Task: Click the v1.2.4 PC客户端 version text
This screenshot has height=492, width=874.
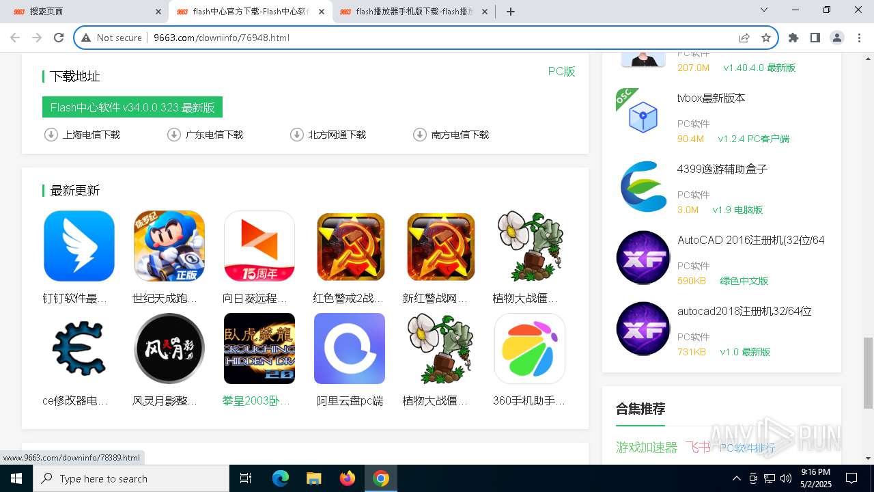Action: click(753, 139)
